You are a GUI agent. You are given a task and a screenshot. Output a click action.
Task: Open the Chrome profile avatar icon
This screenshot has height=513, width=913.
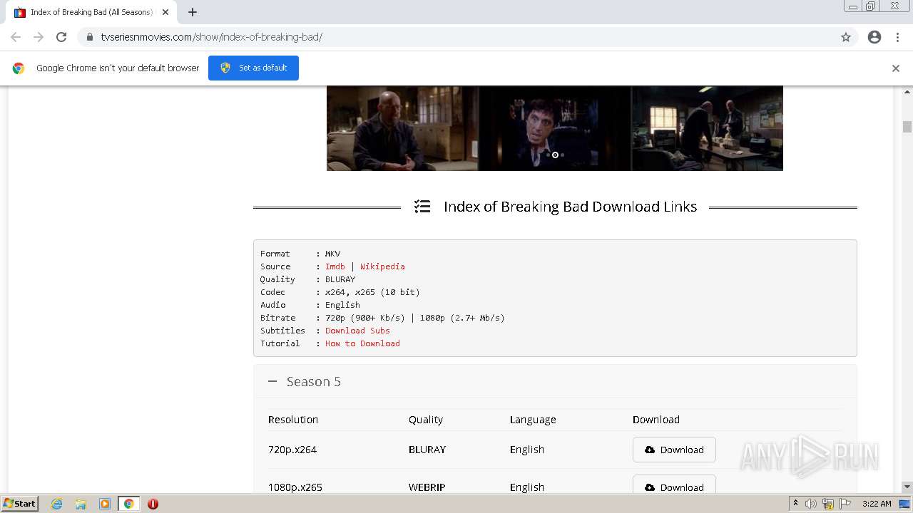[x=874, y=37]
